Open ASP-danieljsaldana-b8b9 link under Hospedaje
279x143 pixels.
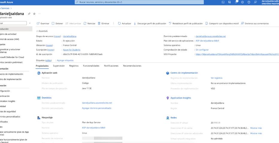click(x=94, y=128)
